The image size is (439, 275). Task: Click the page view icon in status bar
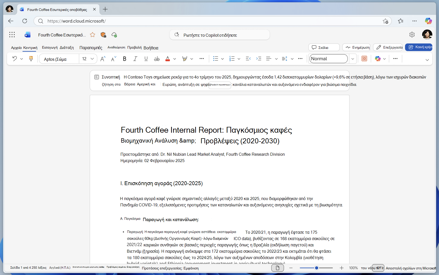click(277, 268)
